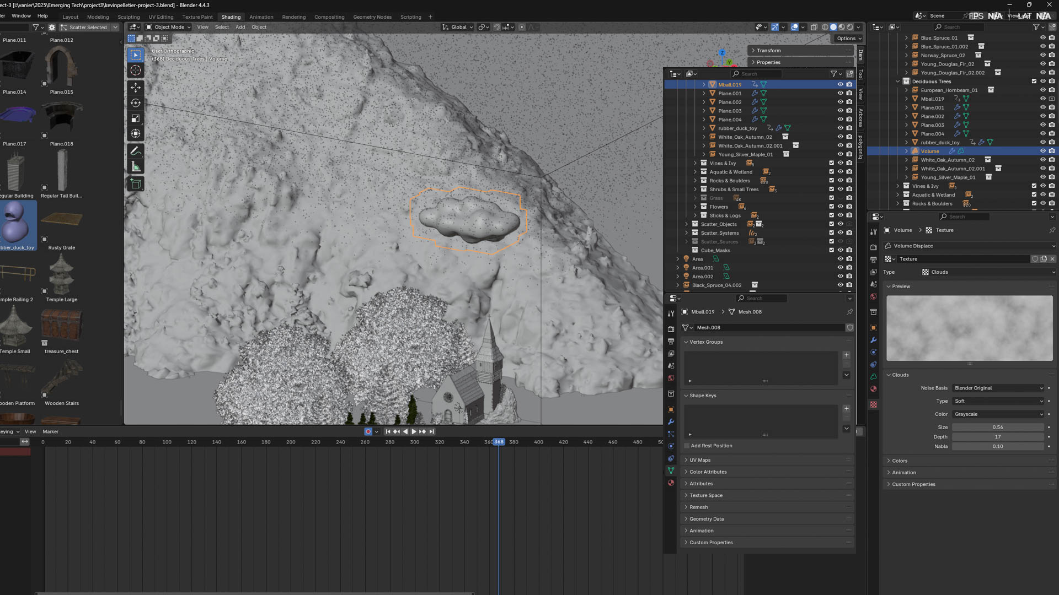Click the play animation button

coord(414,432)
